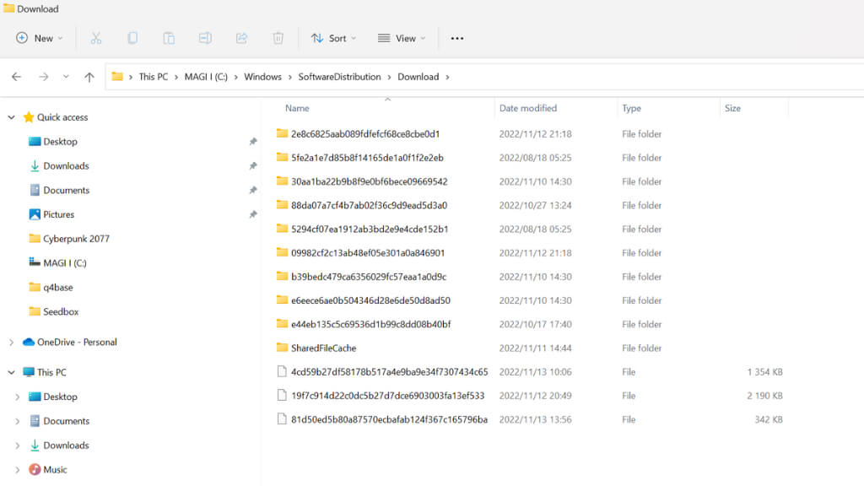The image size is (864, 486).
Task: Open the View layout dropdown
Action: 402,38
